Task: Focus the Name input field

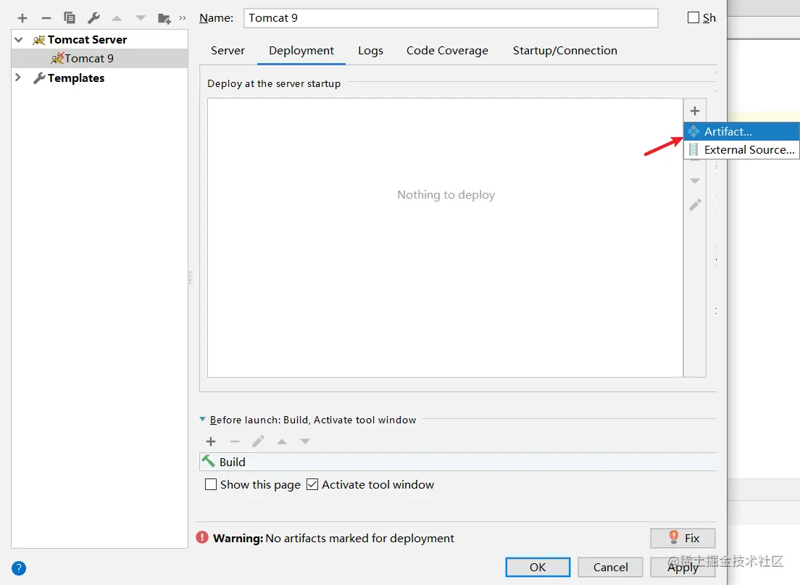Action: pos(451,18)
